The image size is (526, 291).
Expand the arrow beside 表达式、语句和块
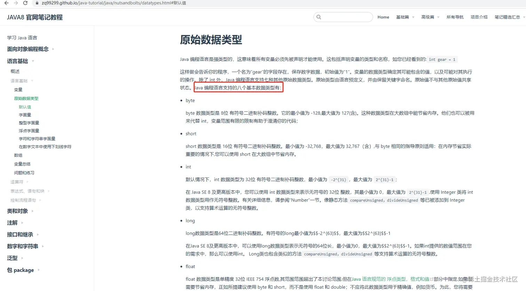(x=49, y=191)
